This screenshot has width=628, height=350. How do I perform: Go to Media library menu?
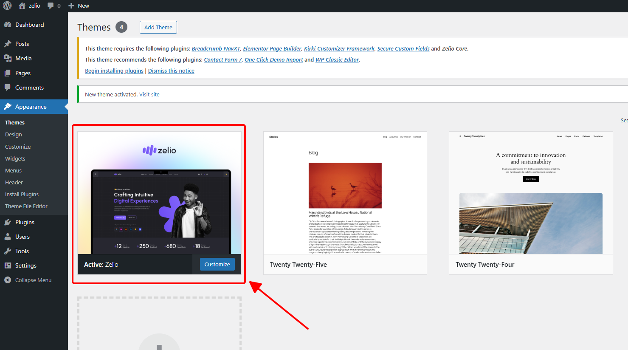tap(34, 58)
